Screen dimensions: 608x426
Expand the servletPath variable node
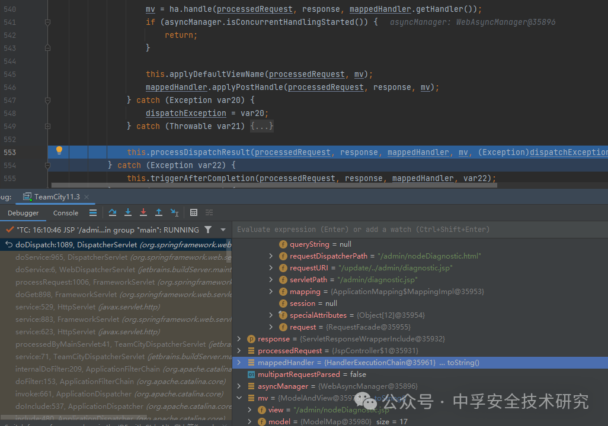click(271, 280)
